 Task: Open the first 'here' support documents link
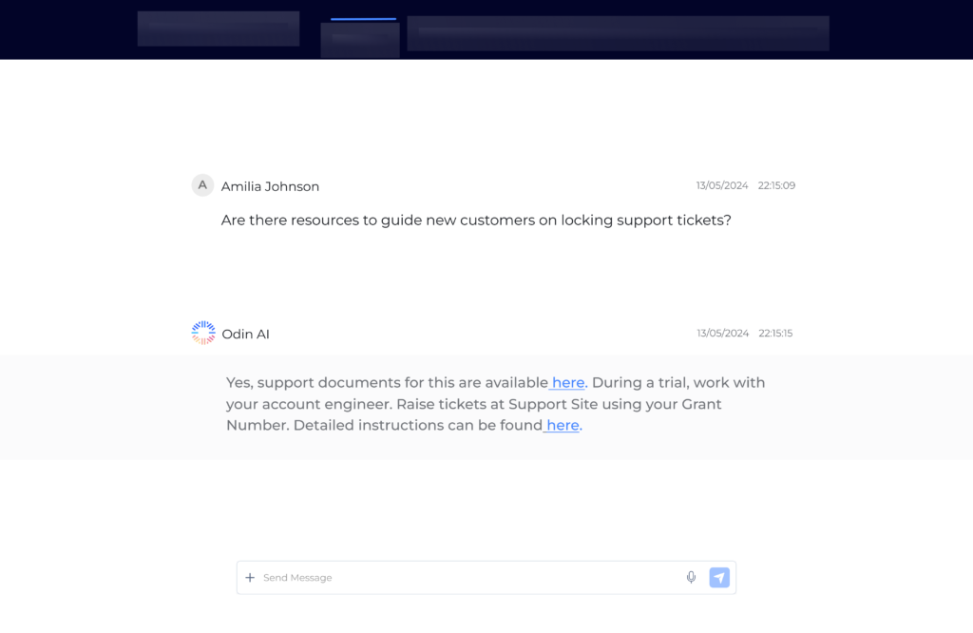(x=567, y=382)
